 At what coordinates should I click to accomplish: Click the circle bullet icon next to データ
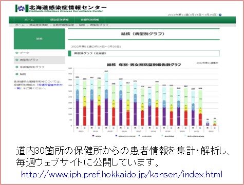point(17,53)
